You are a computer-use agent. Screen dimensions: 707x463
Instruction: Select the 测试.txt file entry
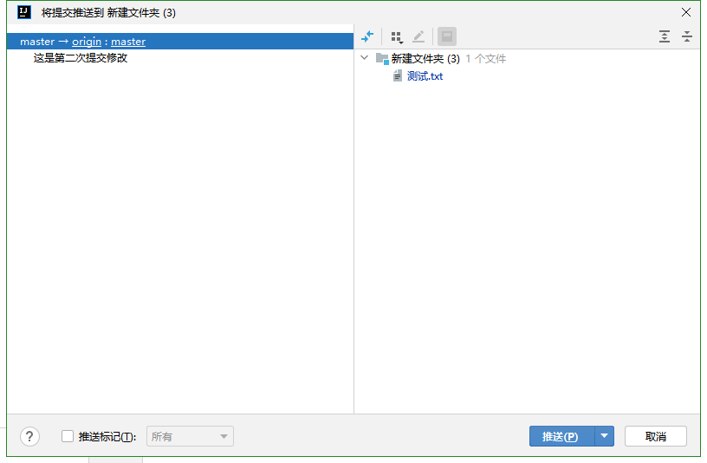pyautogui.click(x=425, y=76)
